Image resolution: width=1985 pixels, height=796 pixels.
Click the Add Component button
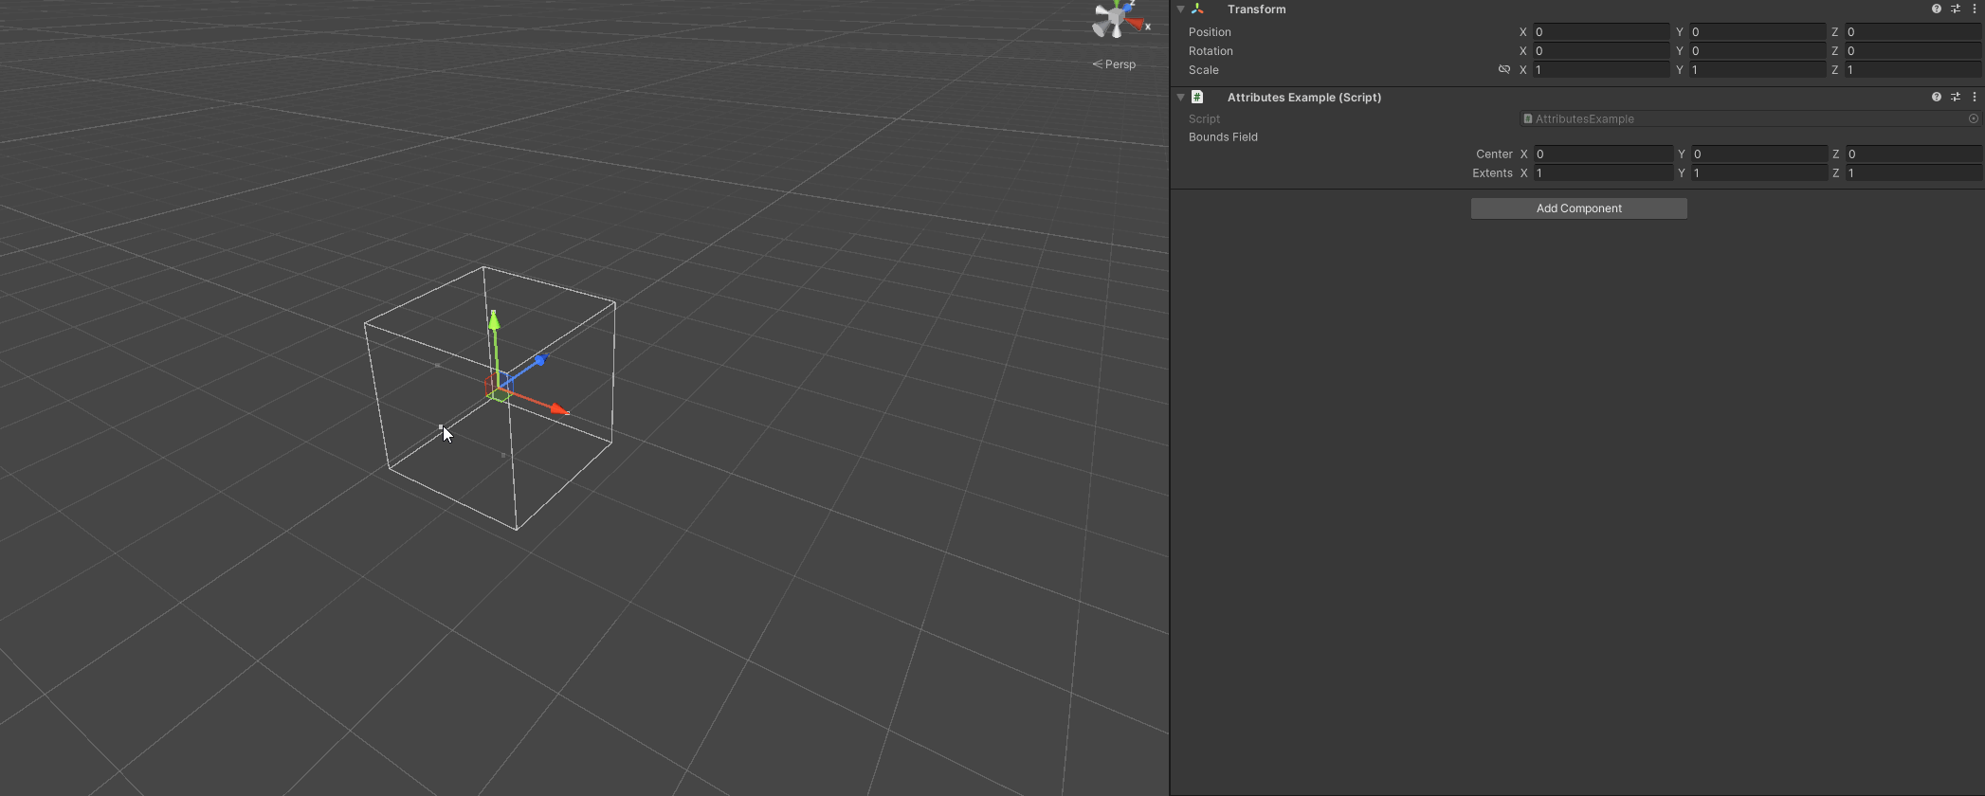coord(1578,208)
